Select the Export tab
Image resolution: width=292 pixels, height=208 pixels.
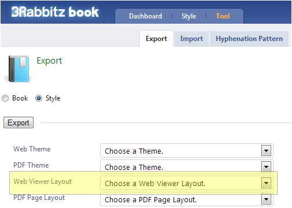coord(156,39)
